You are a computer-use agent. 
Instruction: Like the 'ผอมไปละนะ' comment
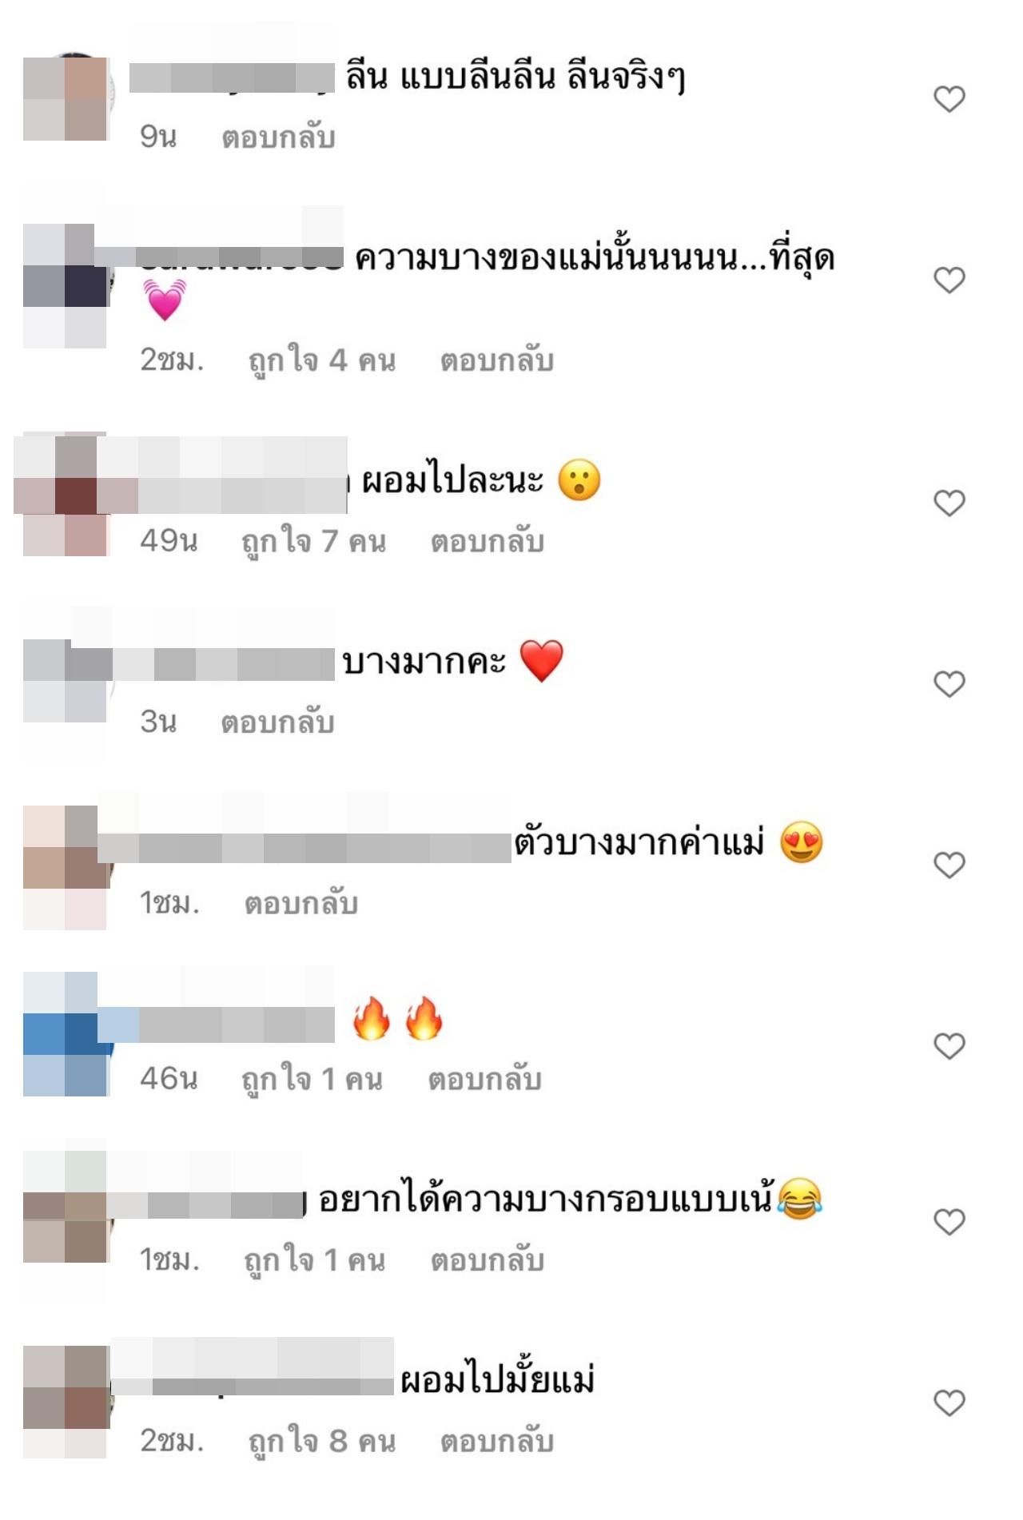pos(949,503)
